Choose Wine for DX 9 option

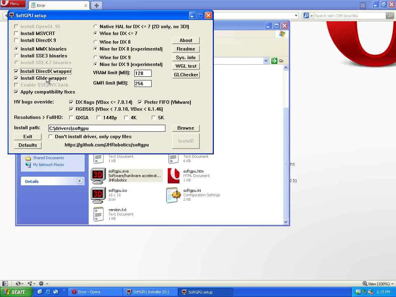point(95,57)
